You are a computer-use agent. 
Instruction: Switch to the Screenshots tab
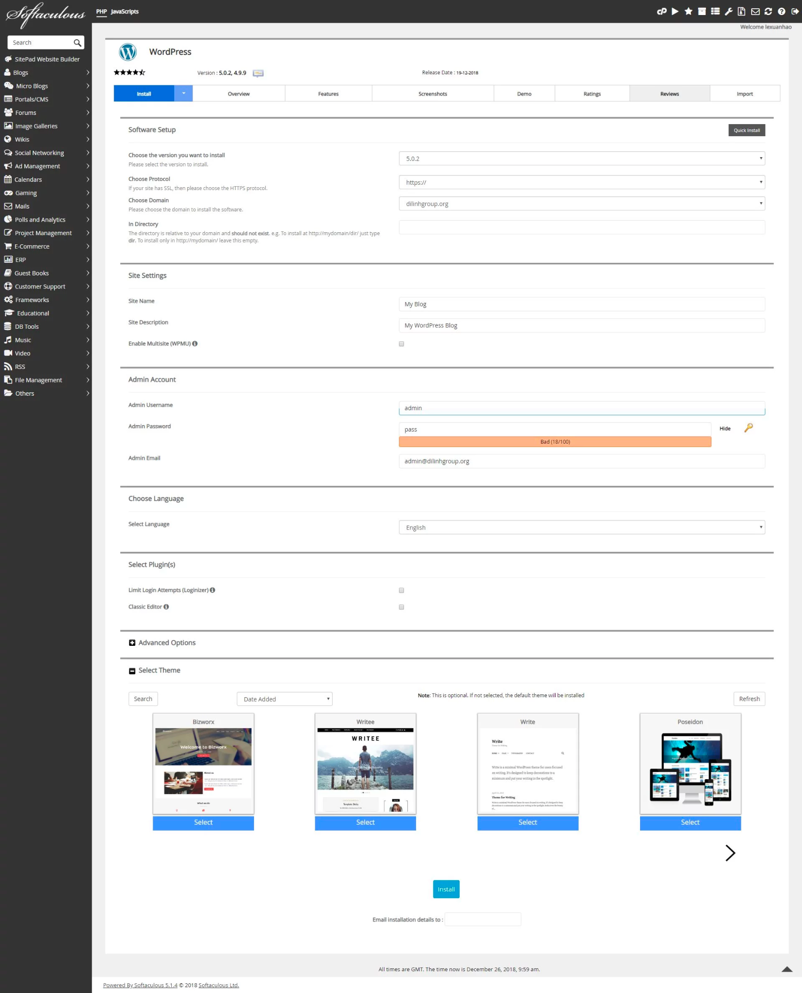(x=433, y=94)
